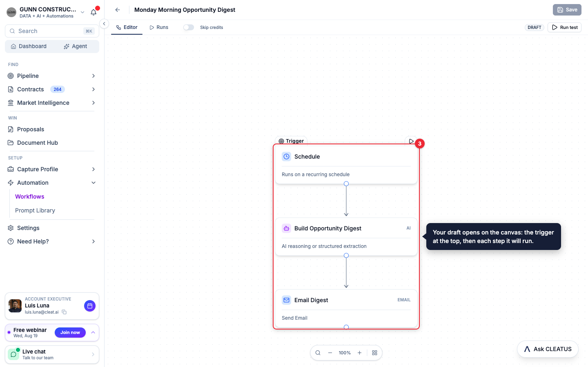Join the free webinar now
This screenshot has width=588, height=367.
(x=70, y=332)
